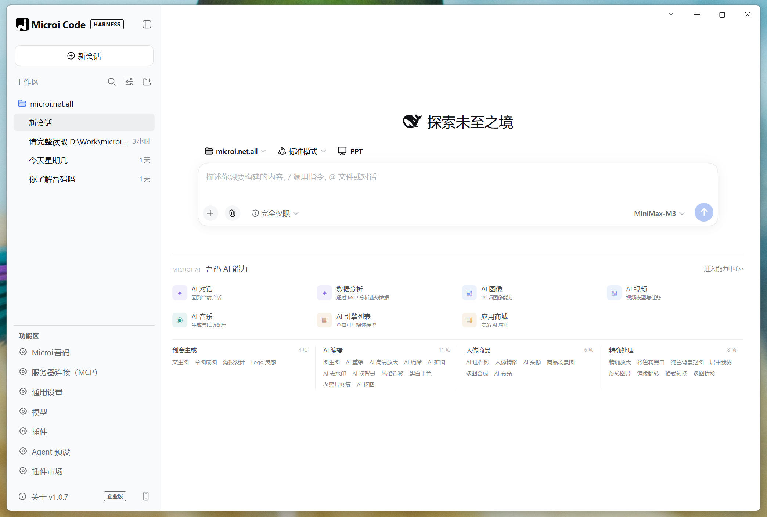
Task: Click 文生图 under 创意生成
Action: (x=180, y=362)
